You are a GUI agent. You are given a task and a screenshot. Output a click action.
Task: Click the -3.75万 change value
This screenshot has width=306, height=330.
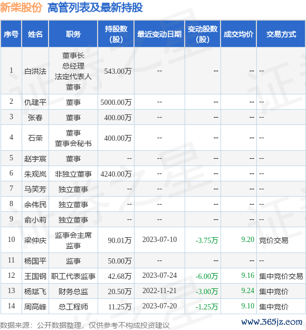pyautogui.click(x=207, y=240)
